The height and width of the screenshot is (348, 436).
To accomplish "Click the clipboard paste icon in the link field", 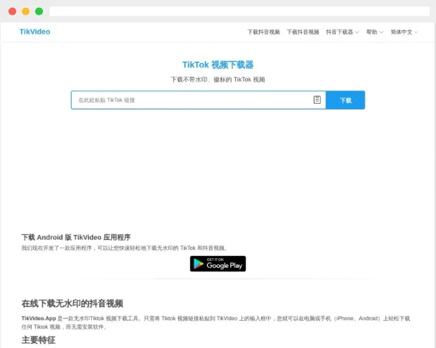I will [x=317, y=100].
